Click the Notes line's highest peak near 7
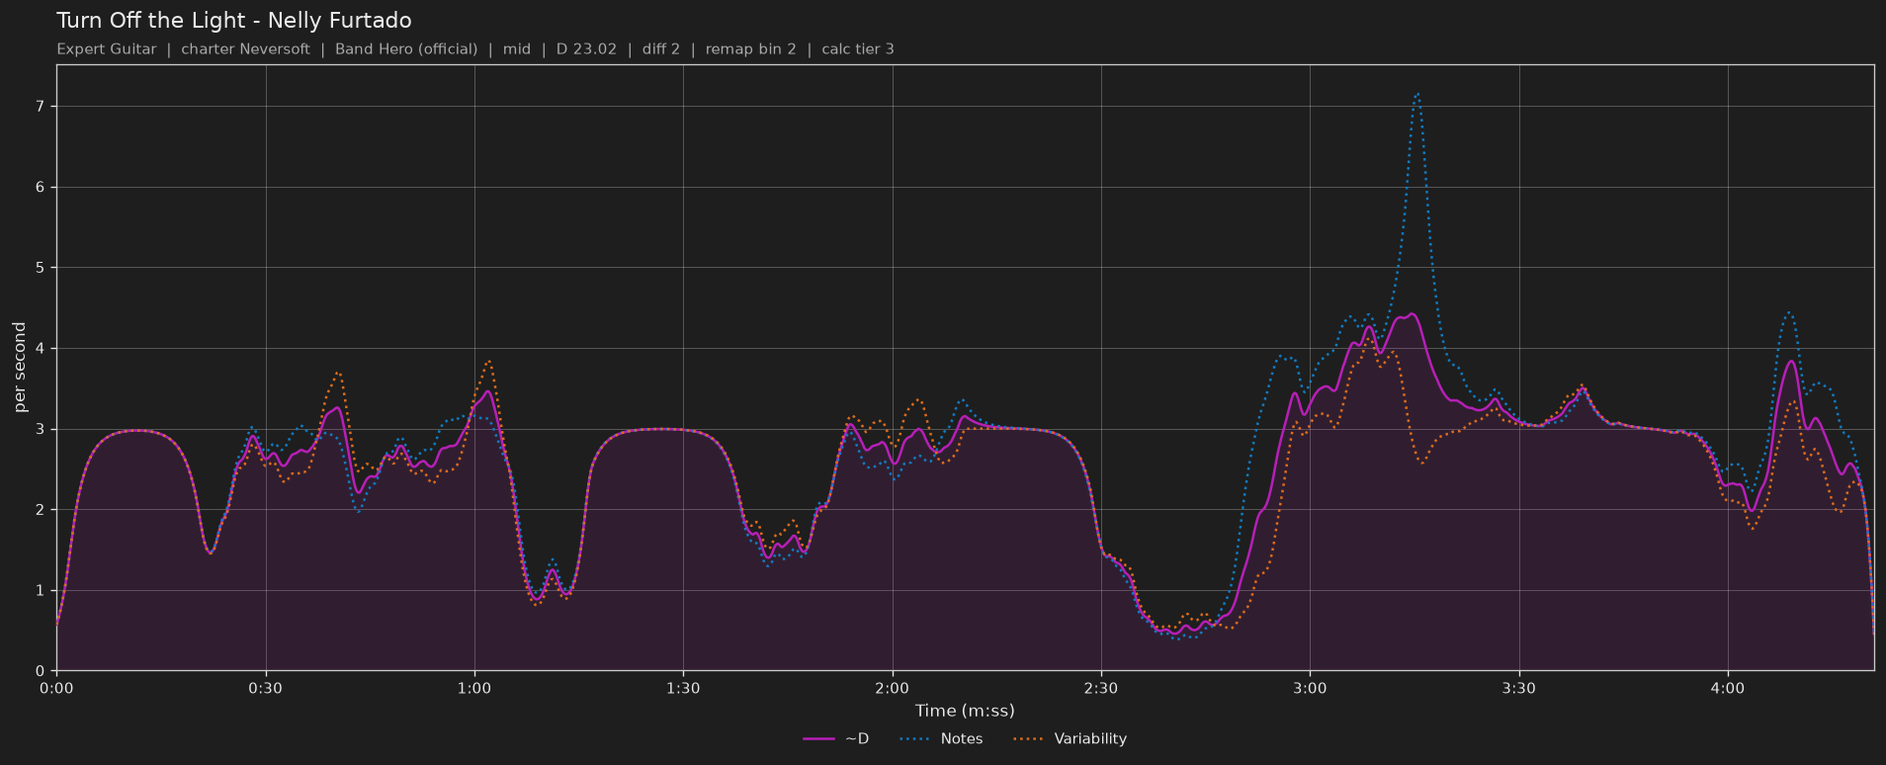 pos(1417,95)
